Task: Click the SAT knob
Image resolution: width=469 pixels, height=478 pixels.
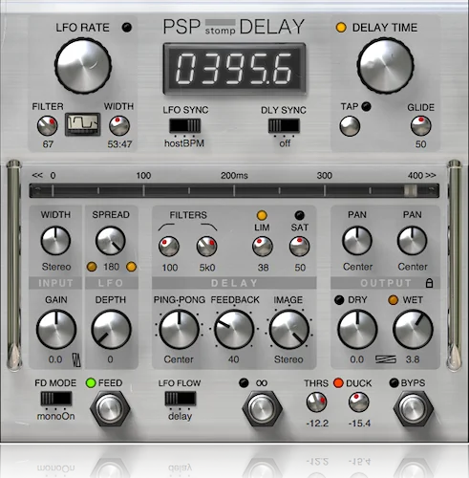Action: [x=299, y=247]
